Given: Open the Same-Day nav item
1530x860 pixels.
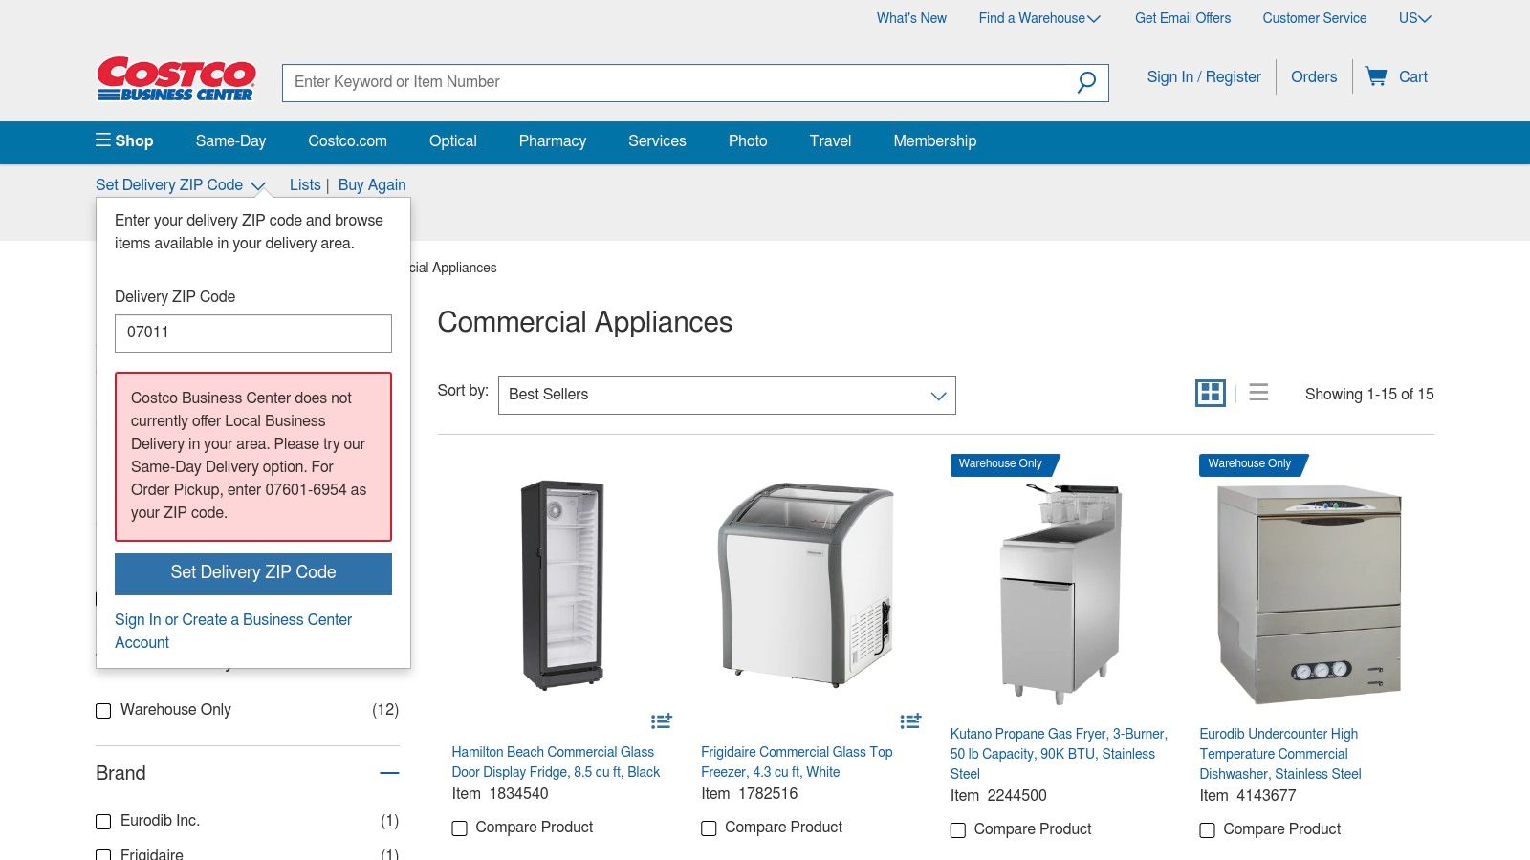Looking at the screenshot, I should [230, 141].
